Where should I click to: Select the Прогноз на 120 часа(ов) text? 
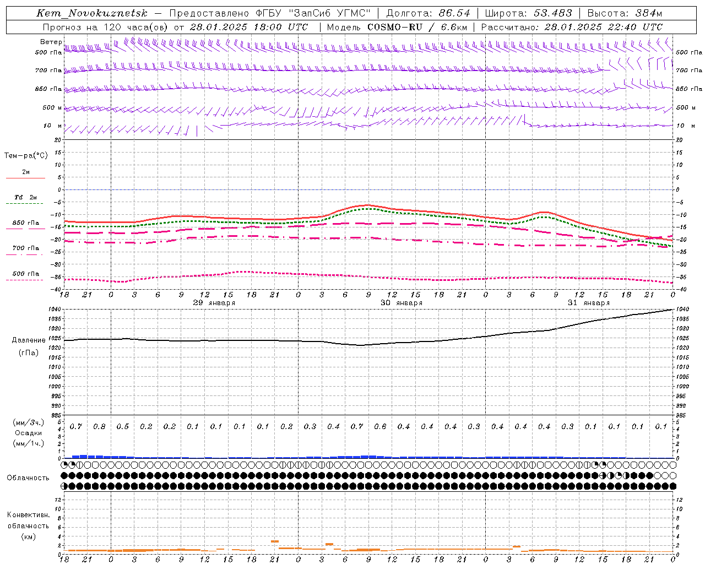[x=106, y=27]
